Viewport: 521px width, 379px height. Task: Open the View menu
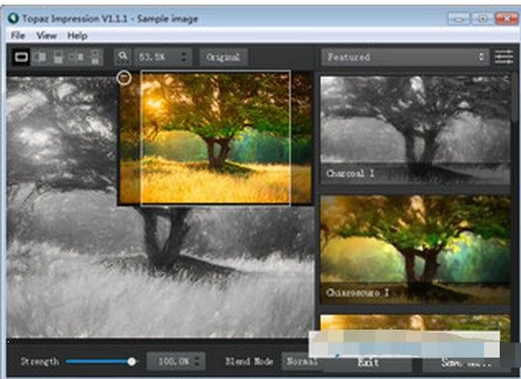pos(46,35)
